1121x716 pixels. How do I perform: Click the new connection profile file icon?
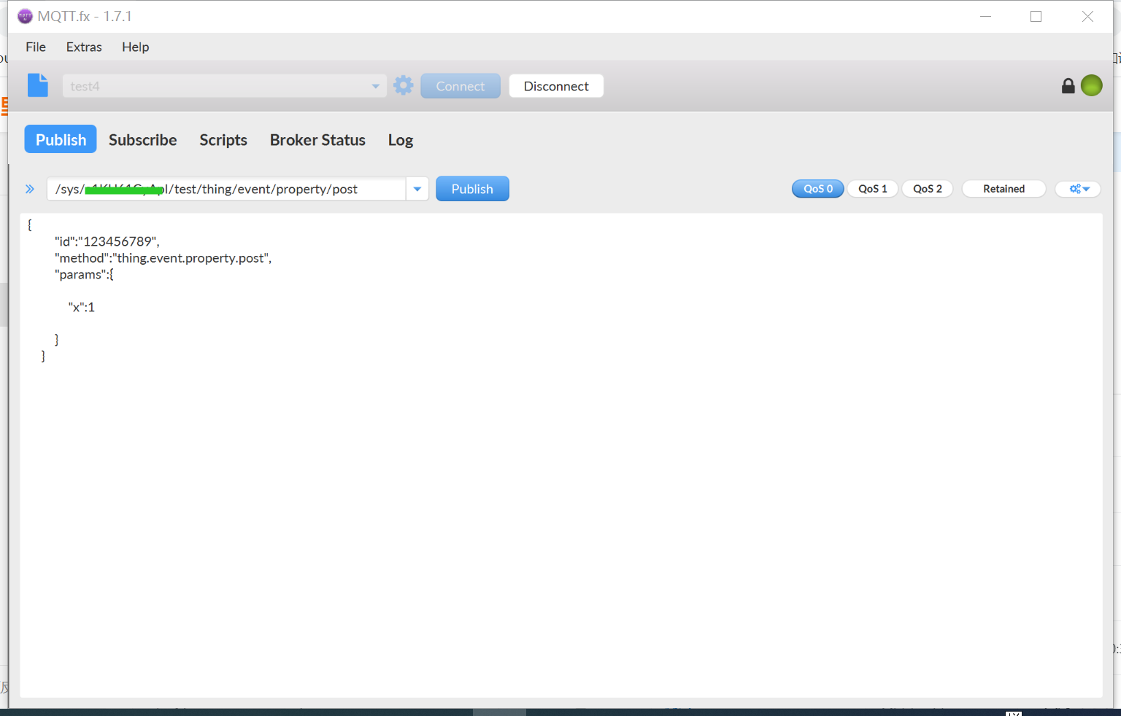pos(38,85)
